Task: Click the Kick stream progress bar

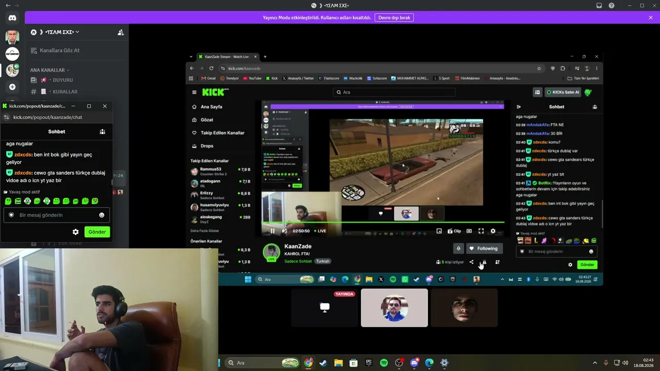Action: tap(383, 222)
